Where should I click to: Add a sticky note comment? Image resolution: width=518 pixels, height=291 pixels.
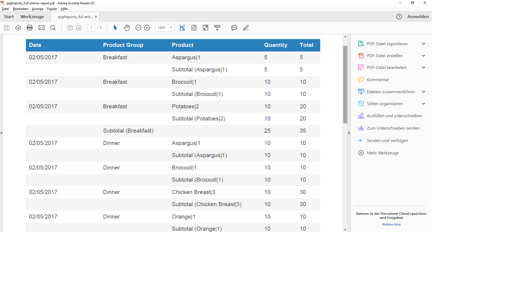234,28
